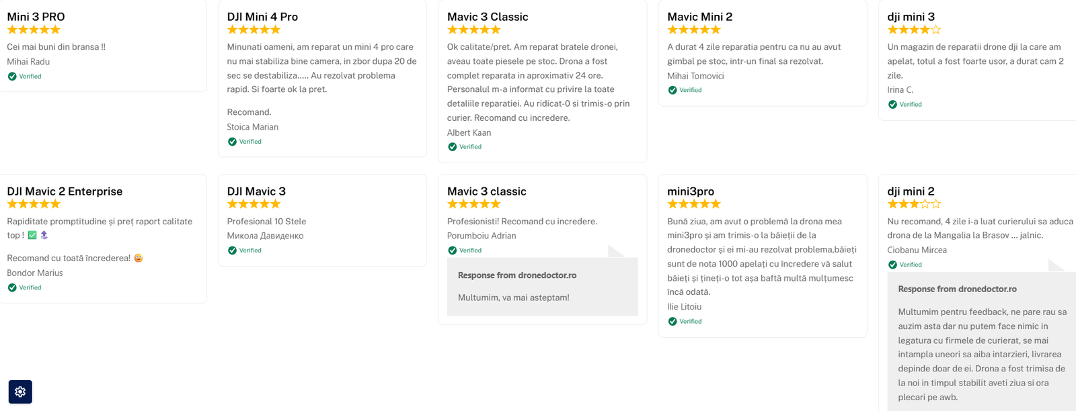The width and height of the screenshot is (1076, 411).
Task: Click the Verified icon under Ciobanu Mircea
Action: tap(892, 265)
